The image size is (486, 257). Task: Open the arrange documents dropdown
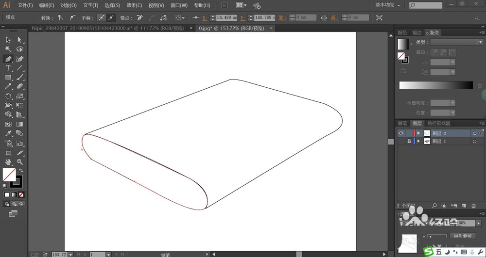point(241,5)
